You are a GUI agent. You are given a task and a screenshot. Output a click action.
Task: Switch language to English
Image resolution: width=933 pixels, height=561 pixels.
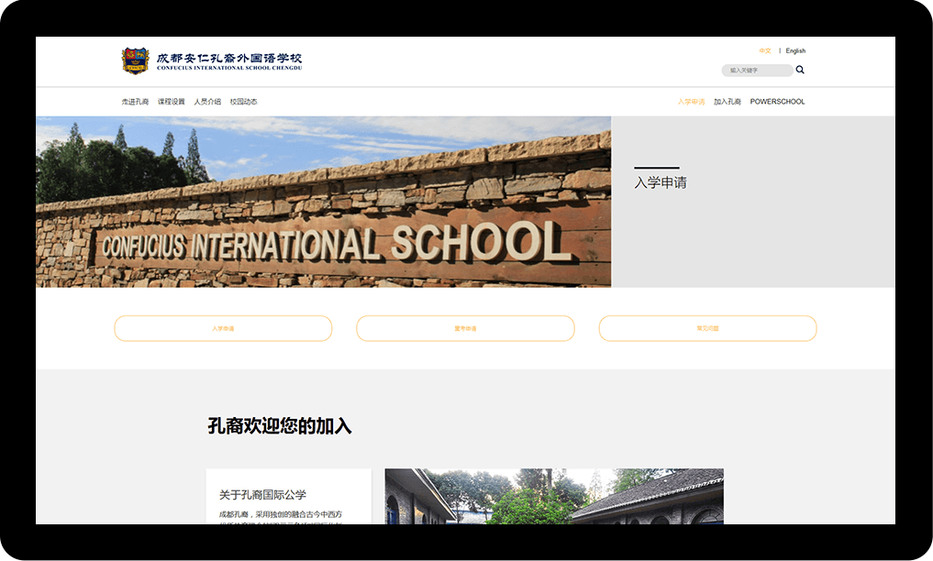pos(795,51)
